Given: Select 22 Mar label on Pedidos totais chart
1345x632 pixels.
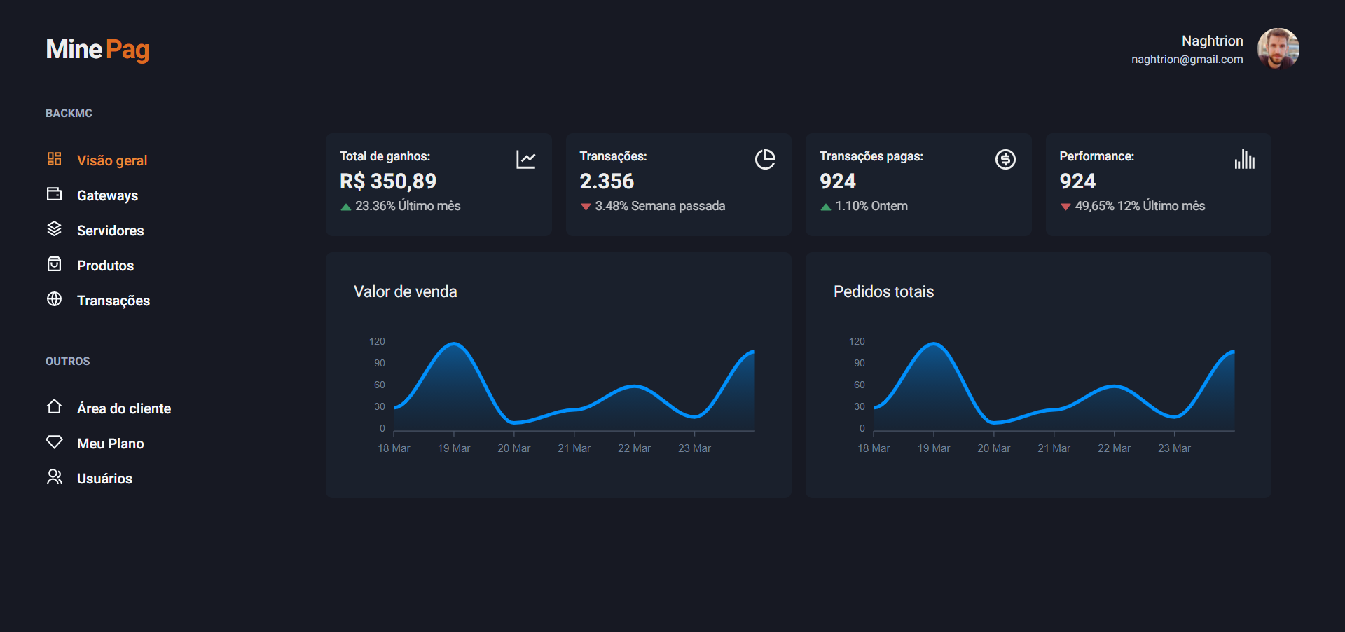Looking at the screenshot, I should click(x=1114, y=448).
